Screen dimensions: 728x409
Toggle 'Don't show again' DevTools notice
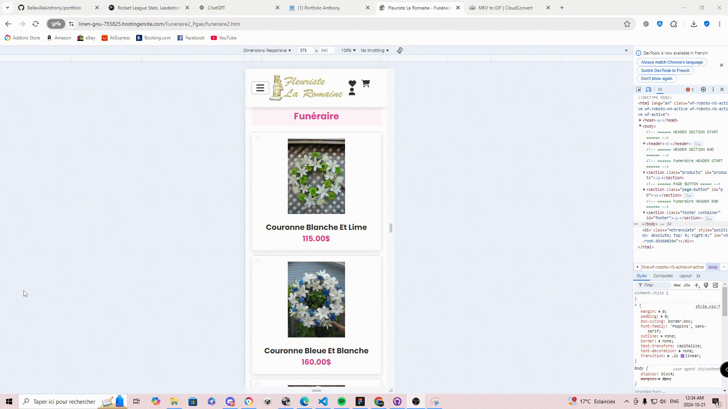[x=657, y=78]
